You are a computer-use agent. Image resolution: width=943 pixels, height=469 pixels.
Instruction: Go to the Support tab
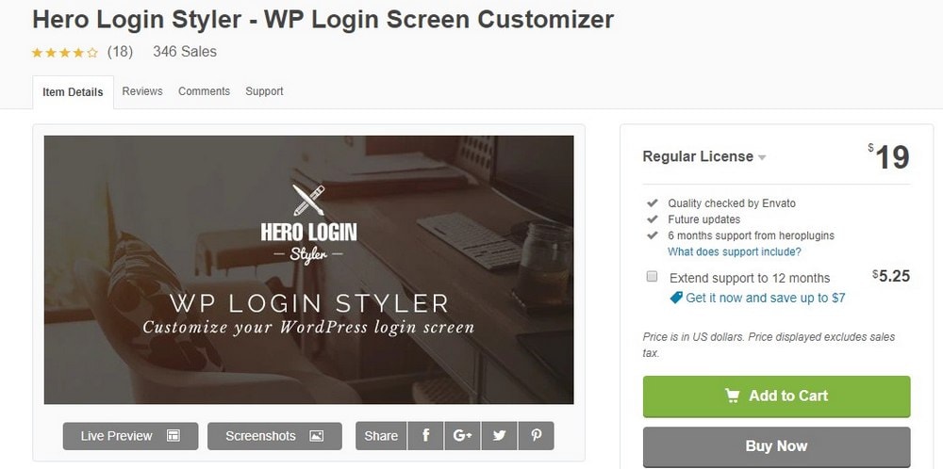pos(264,91)
